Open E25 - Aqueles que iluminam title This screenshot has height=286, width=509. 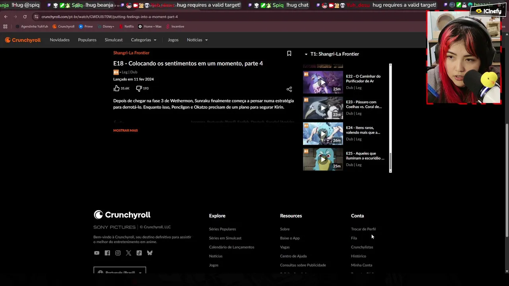pos(365,156)
